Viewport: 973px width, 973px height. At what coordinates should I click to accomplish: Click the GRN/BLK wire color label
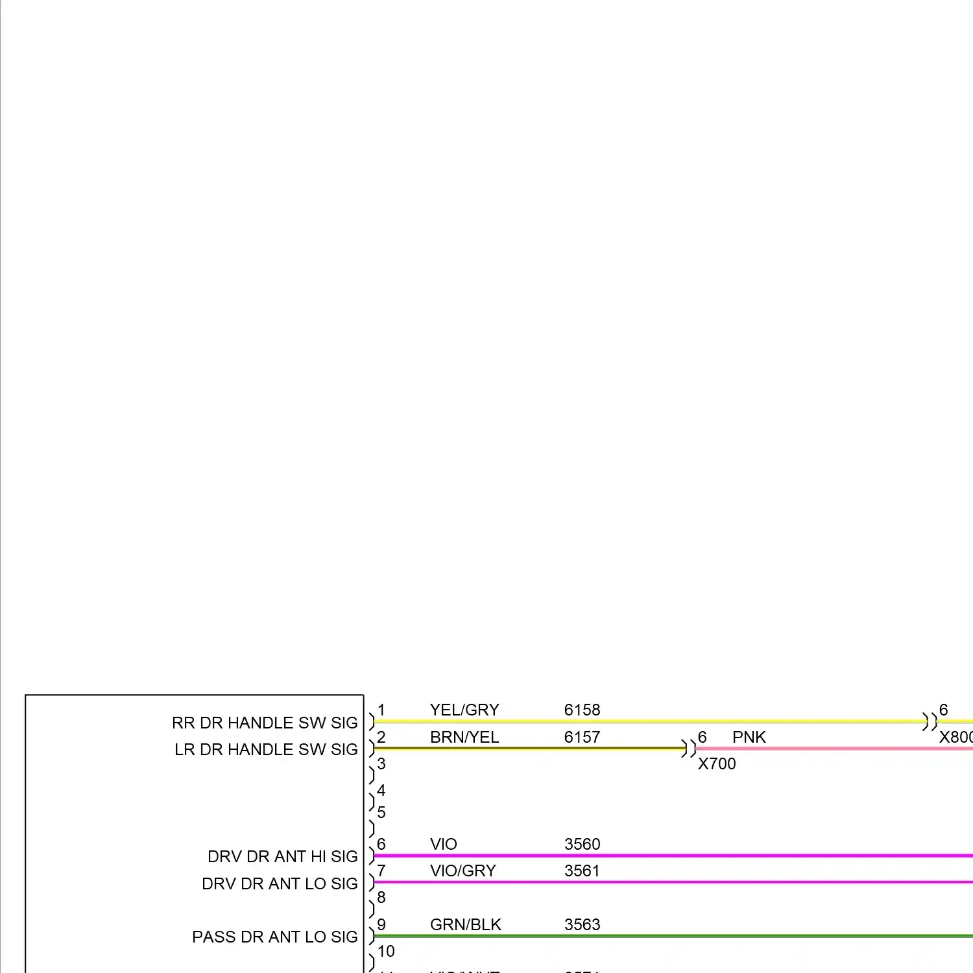(x=465, y=924)
